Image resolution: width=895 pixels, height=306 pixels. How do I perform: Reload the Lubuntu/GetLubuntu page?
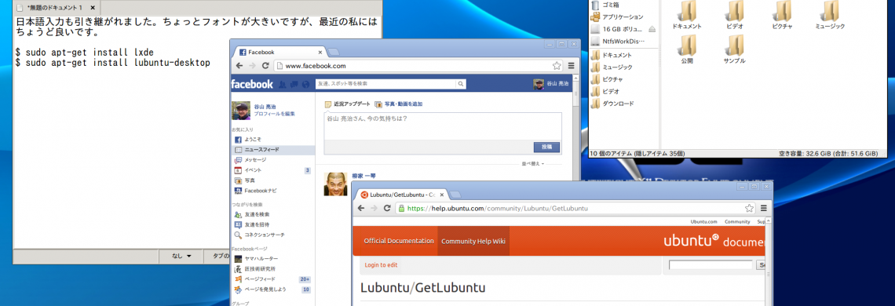(388, 209)
